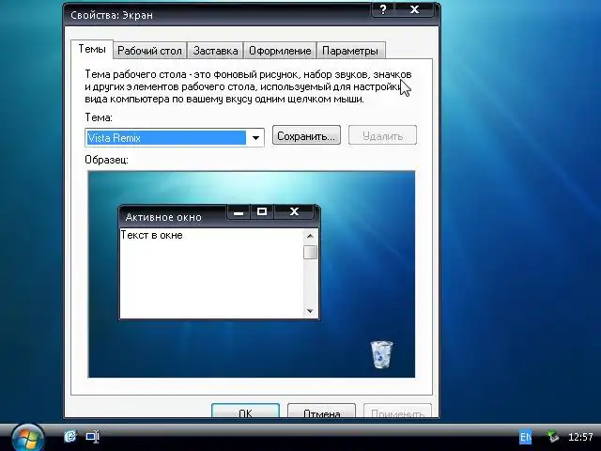601x451 pixels.
Task: Click the sample scrollbar up arrow
Action: click(310, 236)
